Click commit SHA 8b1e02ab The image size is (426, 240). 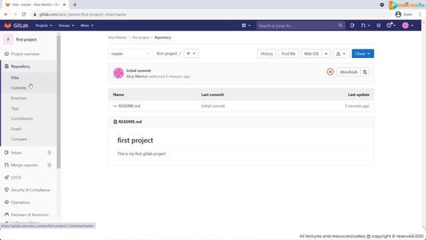click(349, 72)
